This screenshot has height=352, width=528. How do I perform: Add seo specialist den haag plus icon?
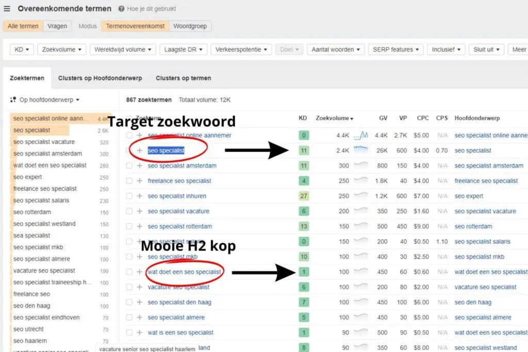click(140, 302)
